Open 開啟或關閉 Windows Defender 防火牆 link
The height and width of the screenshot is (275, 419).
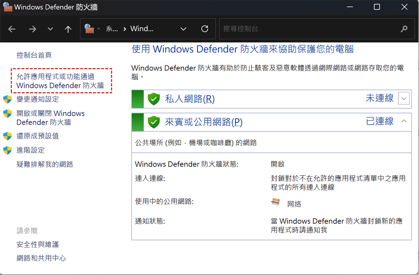(51, 118)
